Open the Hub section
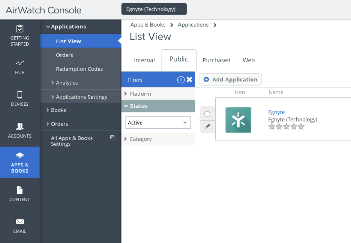The height and width of the screenshot is (243, 351). (20, 67)
